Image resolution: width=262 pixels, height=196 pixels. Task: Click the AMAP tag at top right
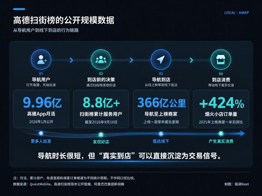pos(244,13)
